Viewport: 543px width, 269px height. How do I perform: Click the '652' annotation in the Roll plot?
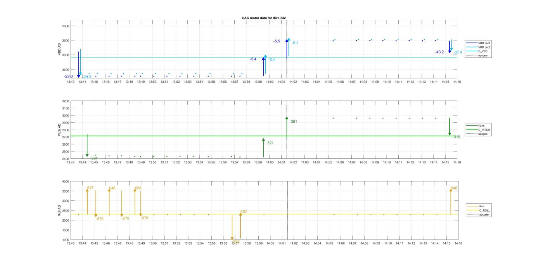[x=244, y=212]
